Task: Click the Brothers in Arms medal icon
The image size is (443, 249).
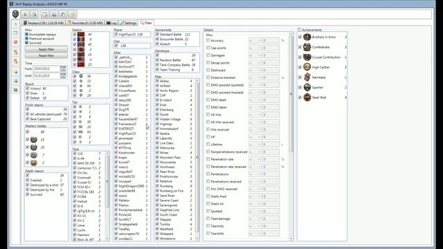Action: (307, 37)
